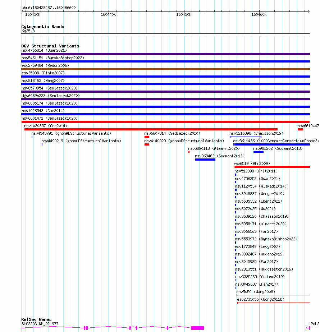Image resolution: width=320 pixels, height=332 pixels.
Task: Open the LPAL2 gene label
Action: [314, 324]
